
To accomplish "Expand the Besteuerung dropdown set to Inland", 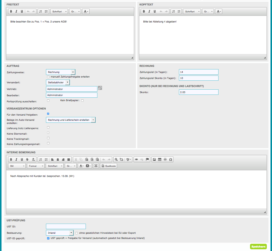I will click(60, 233).
